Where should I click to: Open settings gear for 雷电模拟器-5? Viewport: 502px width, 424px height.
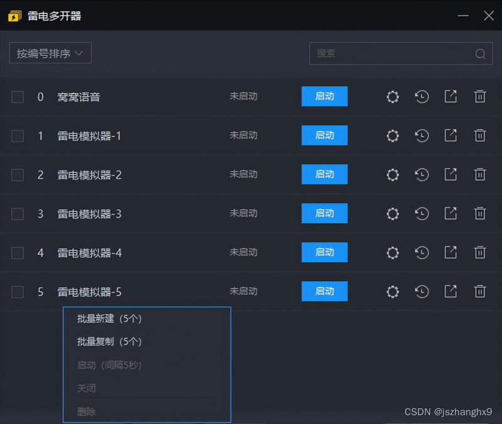393,292
